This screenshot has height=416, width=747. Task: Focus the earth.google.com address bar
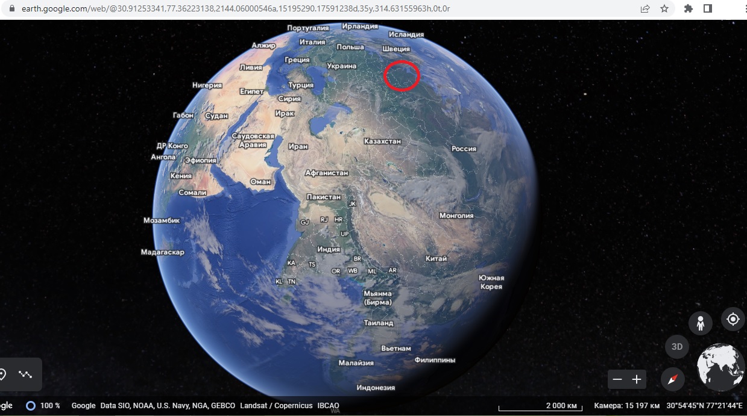pyautogui.click(x=236, y=8)
